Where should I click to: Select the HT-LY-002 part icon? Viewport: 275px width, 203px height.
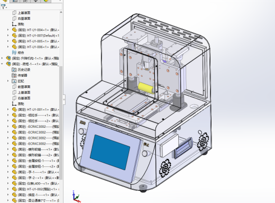click(14, 189)
